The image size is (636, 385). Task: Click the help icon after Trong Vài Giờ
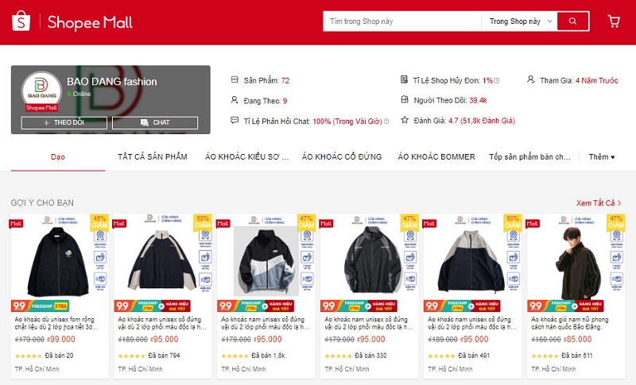tap(386, 121)
